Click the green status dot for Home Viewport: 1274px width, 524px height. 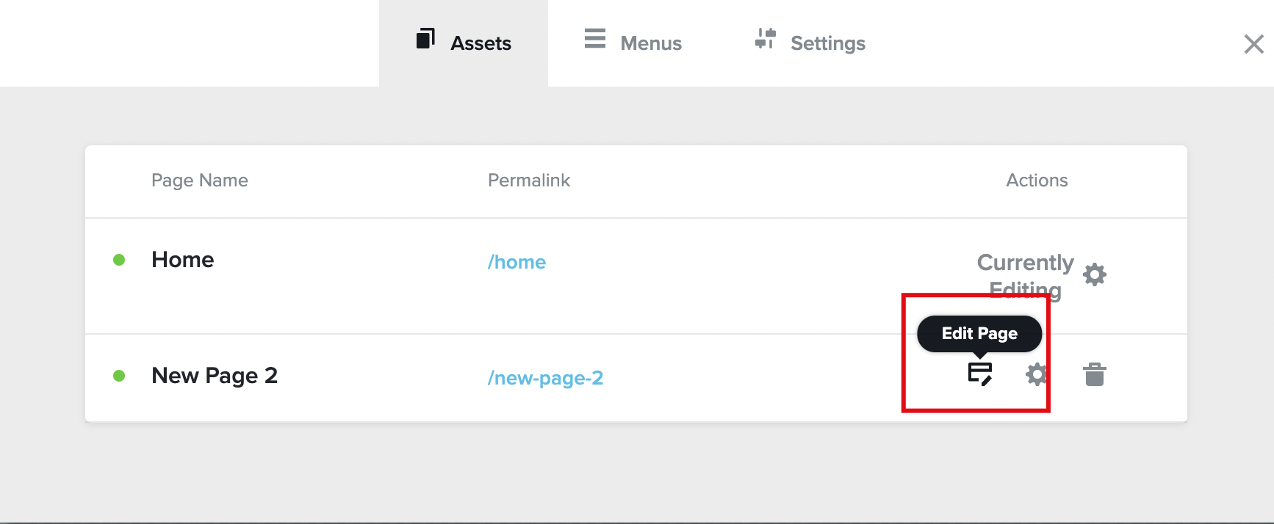[119, 260]
